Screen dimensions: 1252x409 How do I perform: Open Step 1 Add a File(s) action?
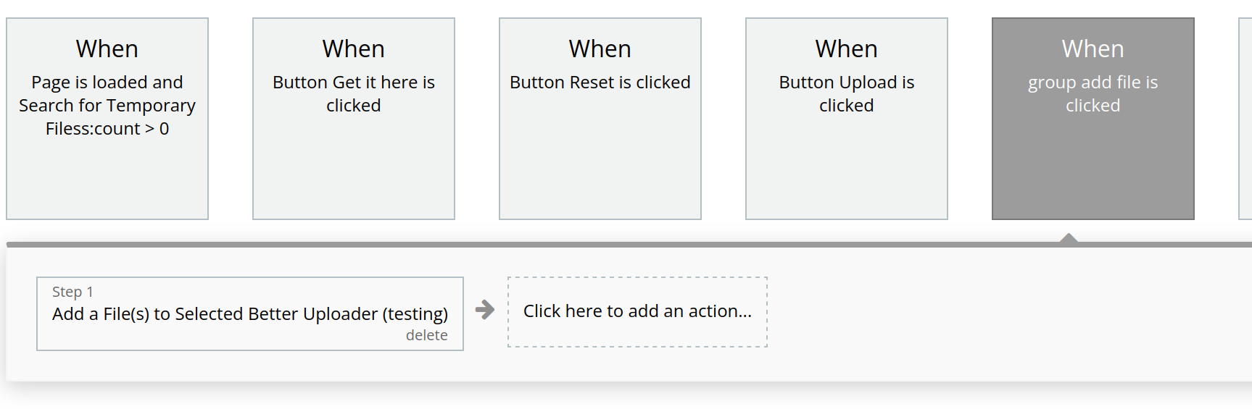[250, 313]
